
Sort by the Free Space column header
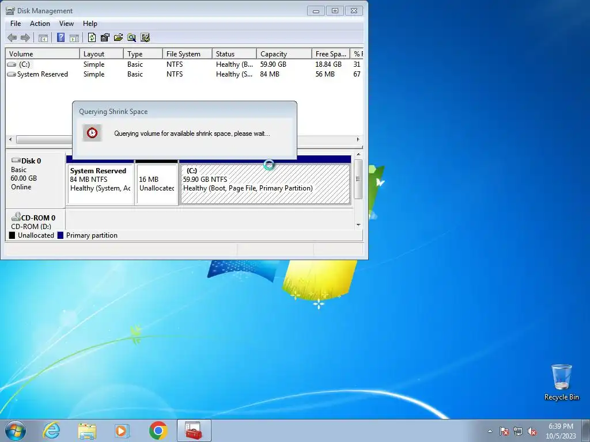pos(331,54)
